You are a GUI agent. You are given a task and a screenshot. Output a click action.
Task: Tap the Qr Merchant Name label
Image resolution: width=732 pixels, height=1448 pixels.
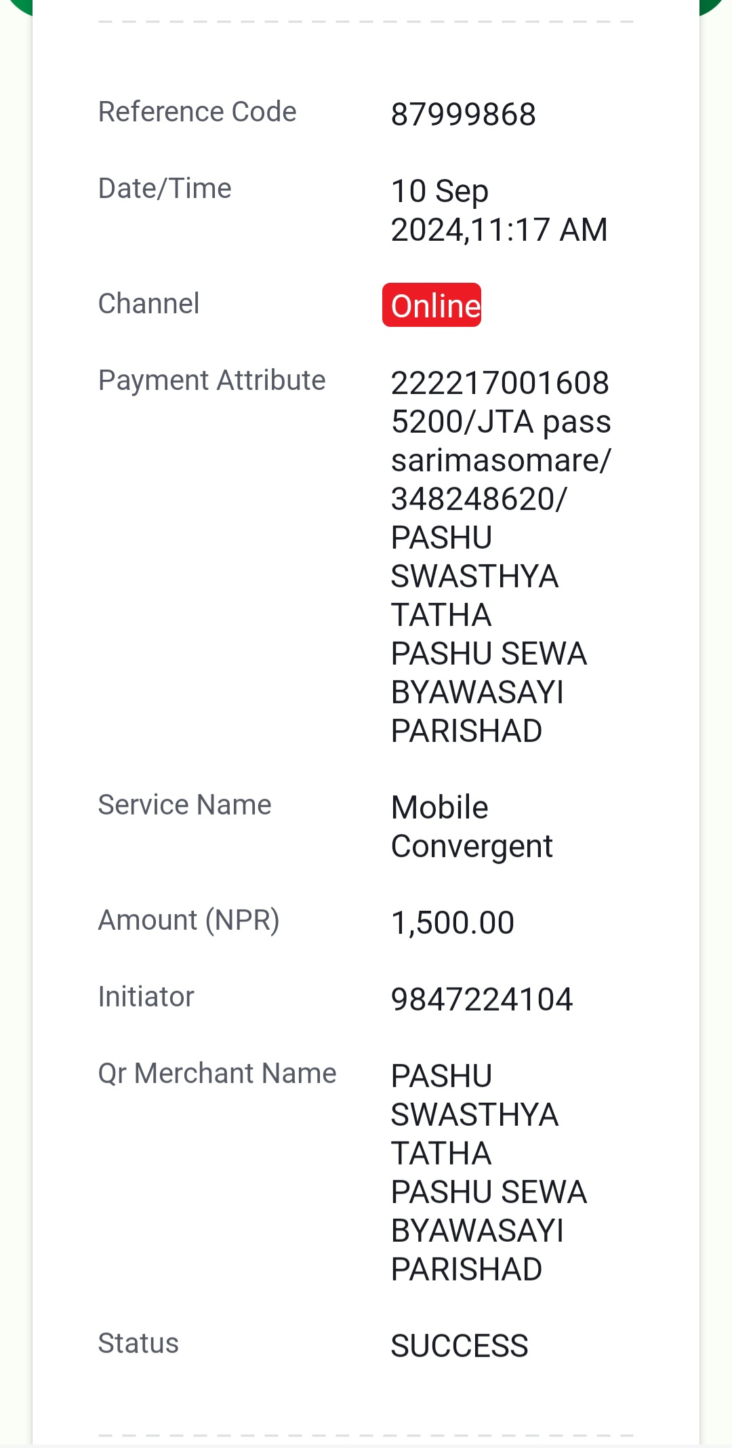point(218,1074)
